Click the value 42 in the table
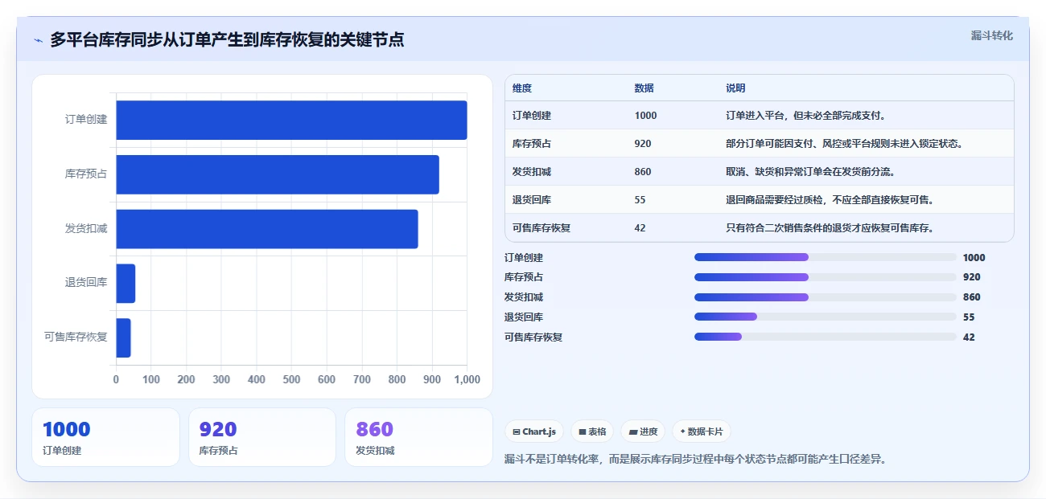 pos(640,228)
